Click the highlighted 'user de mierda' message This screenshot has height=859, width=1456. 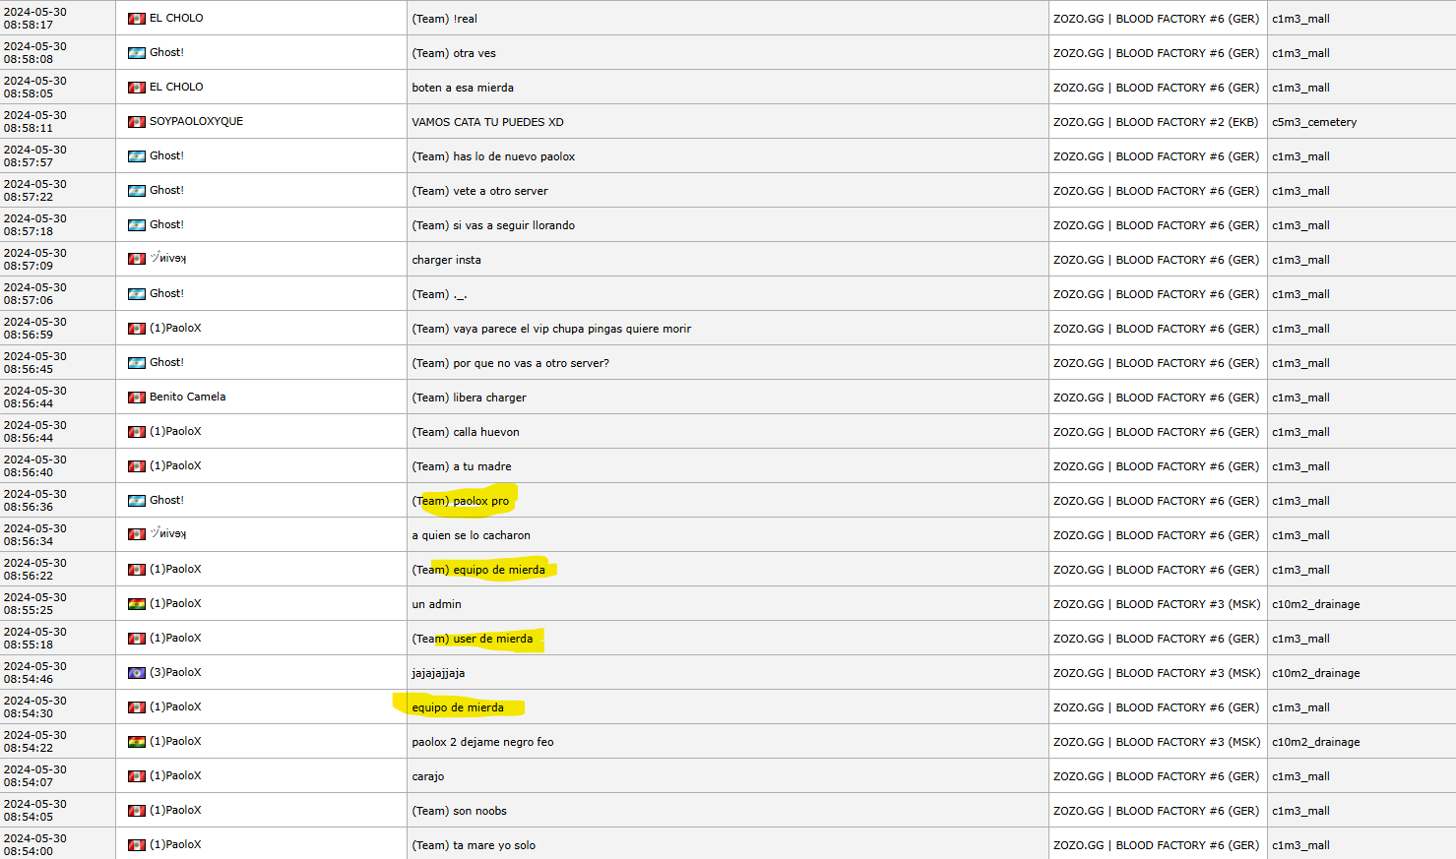[473, 639]
